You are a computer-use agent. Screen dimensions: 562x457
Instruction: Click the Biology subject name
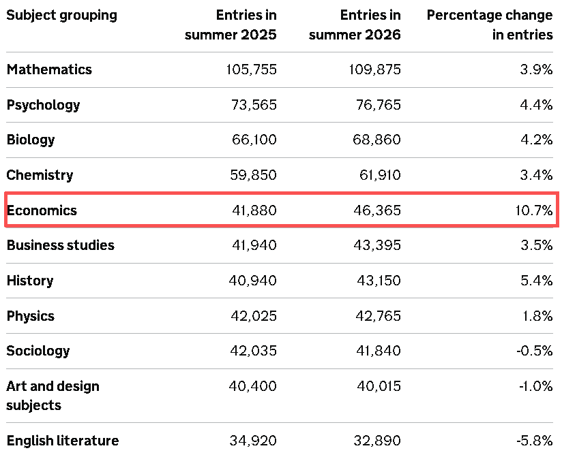tap(31, 140)
